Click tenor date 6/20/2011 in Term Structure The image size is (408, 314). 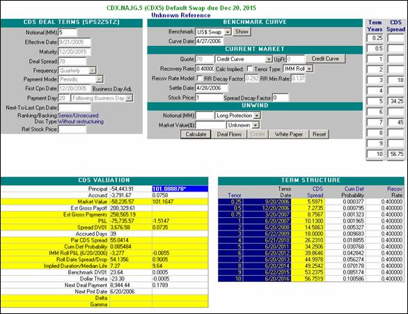267,246
